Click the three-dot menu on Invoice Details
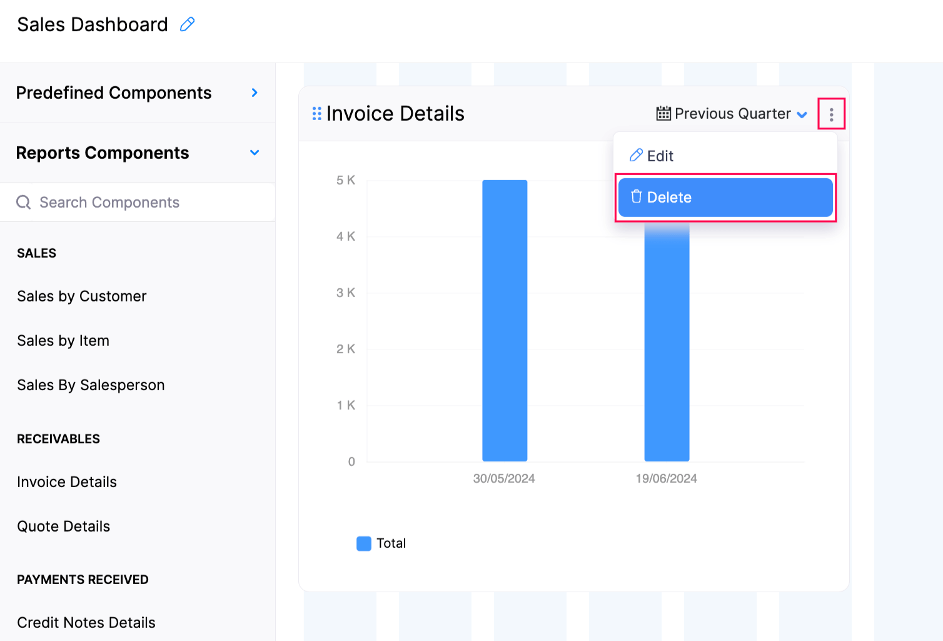943x641 pixels. coord(831,114)
